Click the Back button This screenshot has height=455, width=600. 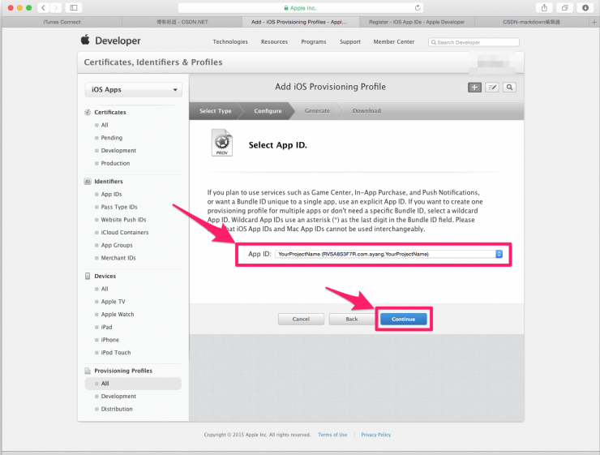352,320
